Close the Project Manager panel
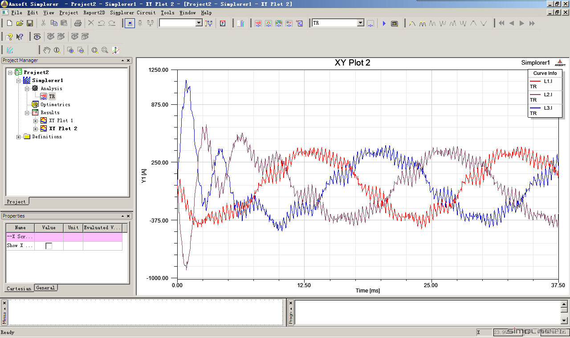Screen dimensions: 570x338 pos(129,60)
